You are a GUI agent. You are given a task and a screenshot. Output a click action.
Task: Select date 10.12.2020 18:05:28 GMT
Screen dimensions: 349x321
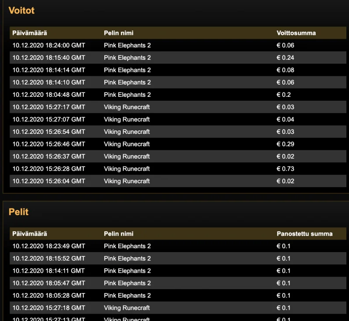pyautogui.click(x=49, y=296)
